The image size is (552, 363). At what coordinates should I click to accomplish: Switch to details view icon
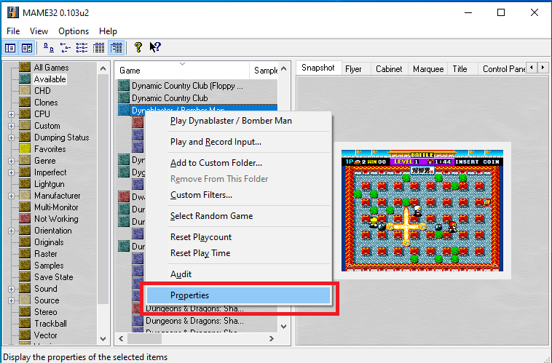pyautogui.click(x=98, y=47)
